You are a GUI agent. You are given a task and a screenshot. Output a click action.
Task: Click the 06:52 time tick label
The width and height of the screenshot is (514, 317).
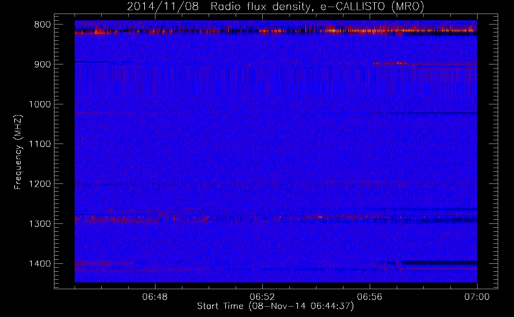pyautogui.click(x=262, y=297)
